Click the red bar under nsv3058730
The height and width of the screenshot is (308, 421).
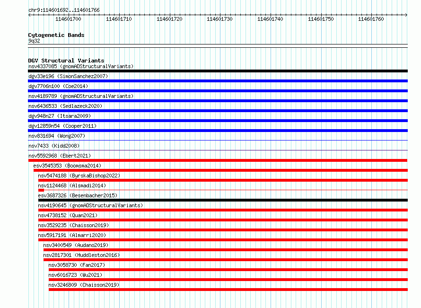(x=228, y=270)
